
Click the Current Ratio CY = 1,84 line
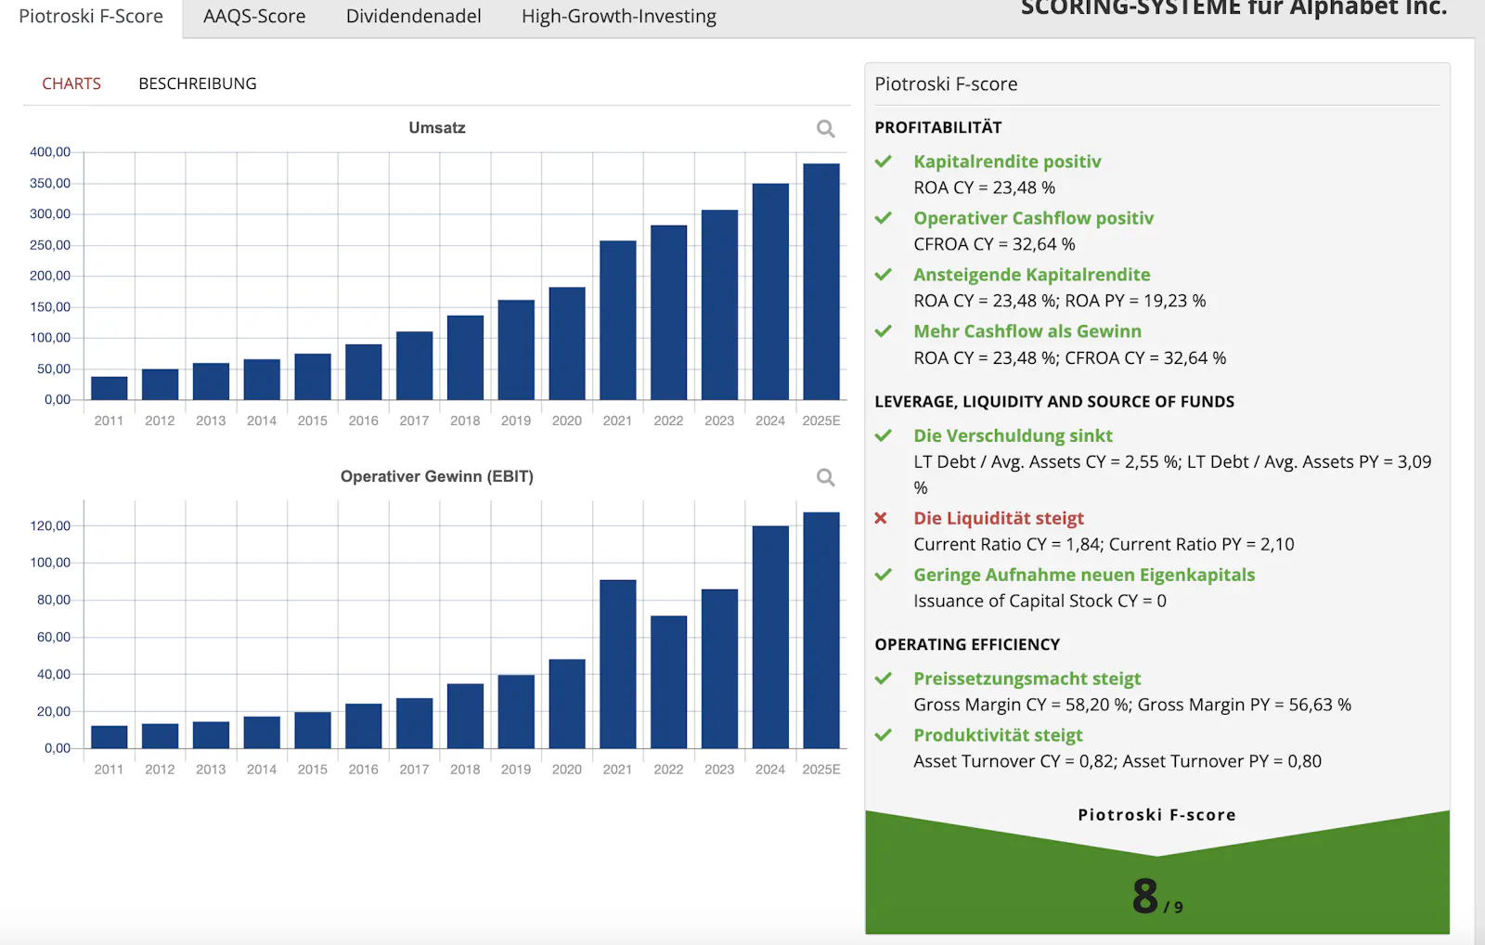coord(1104,544)
